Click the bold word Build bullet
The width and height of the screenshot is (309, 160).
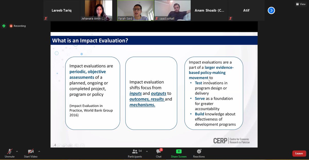click(200, 114)
